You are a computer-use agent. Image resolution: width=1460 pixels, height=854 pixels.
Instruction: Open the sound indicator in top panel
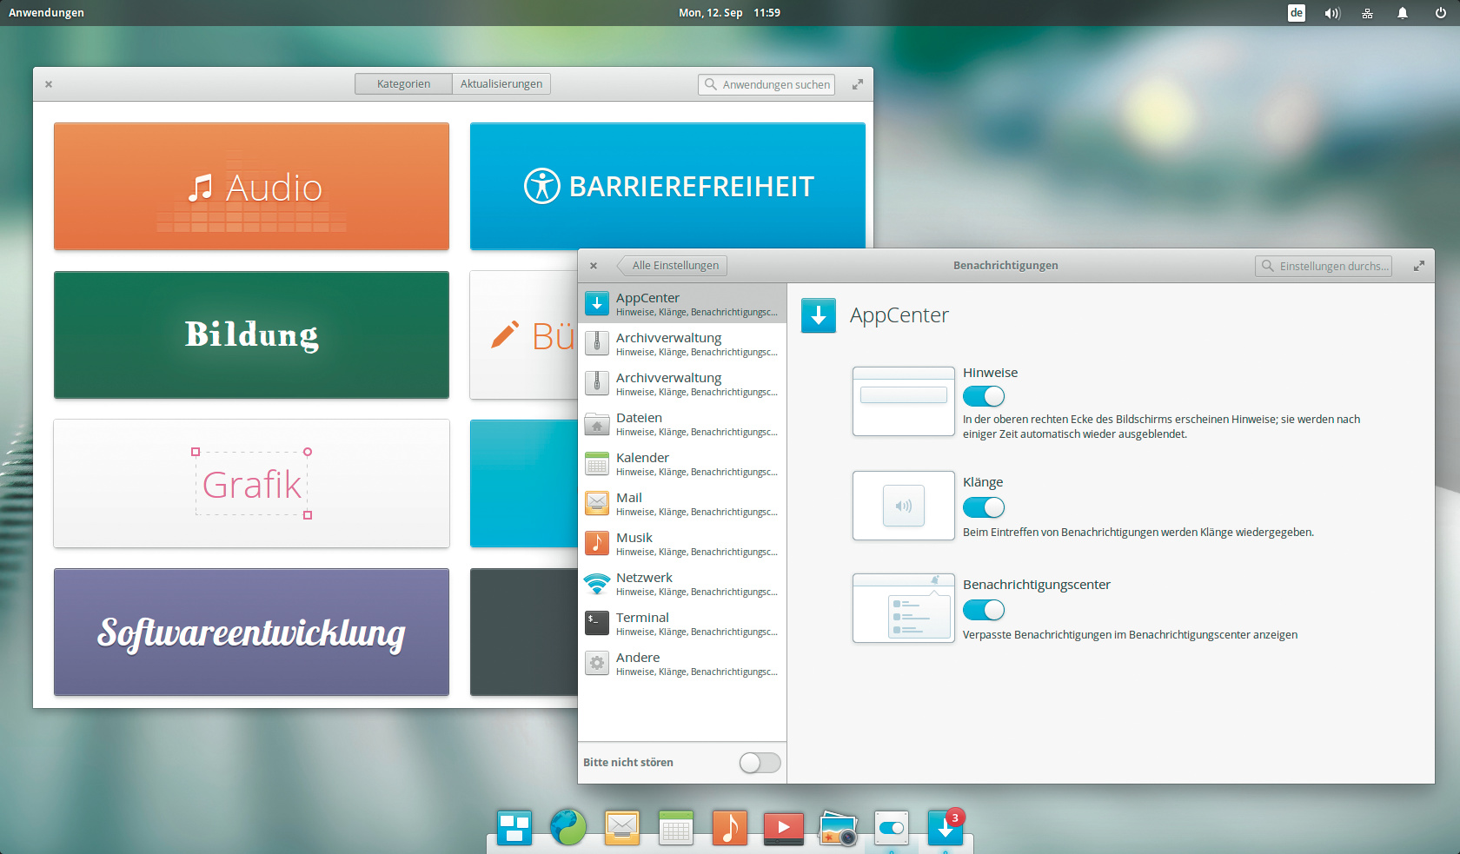[x=1331, y=13]
